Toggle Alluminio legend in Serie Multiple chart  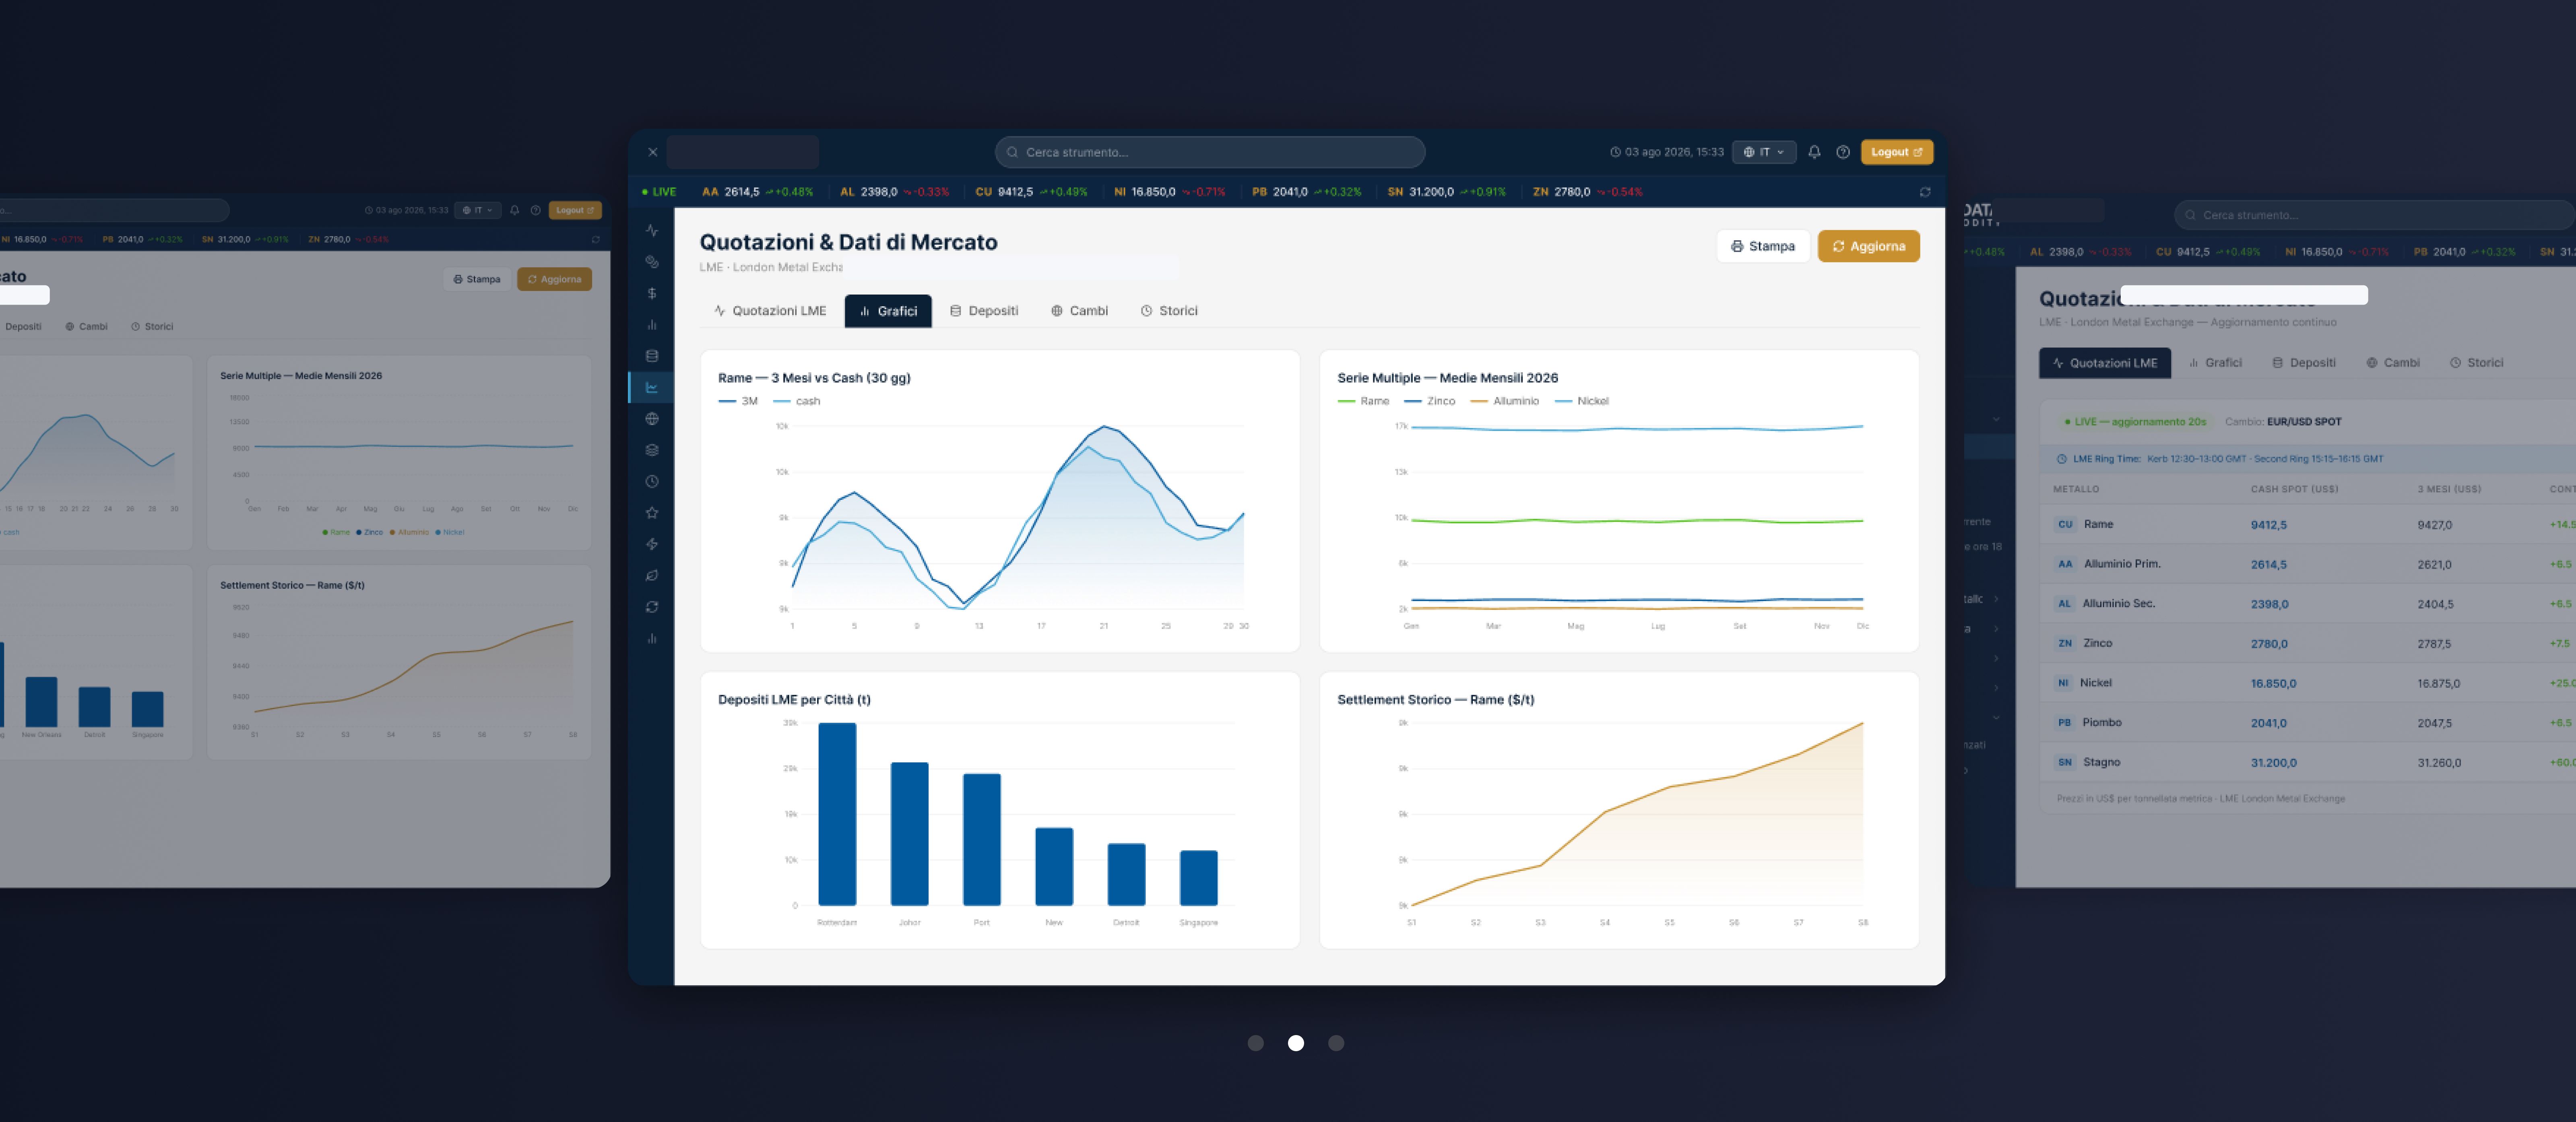(x=1505, y=401)
